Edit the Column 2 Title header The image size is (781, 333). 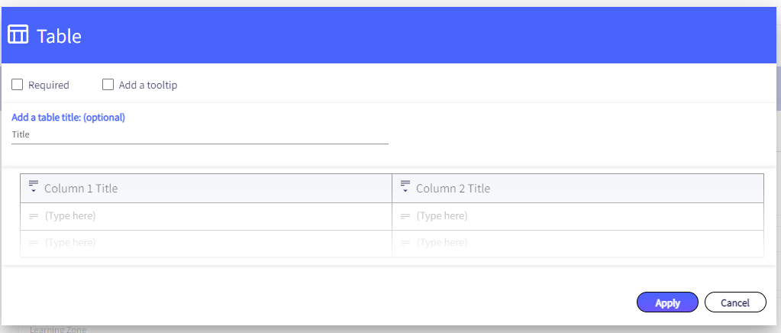[x=453, y=189]
